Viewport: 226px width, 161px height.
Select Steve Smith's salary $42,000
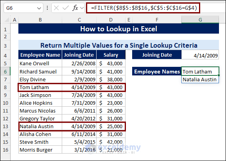[x=111, y=142]
